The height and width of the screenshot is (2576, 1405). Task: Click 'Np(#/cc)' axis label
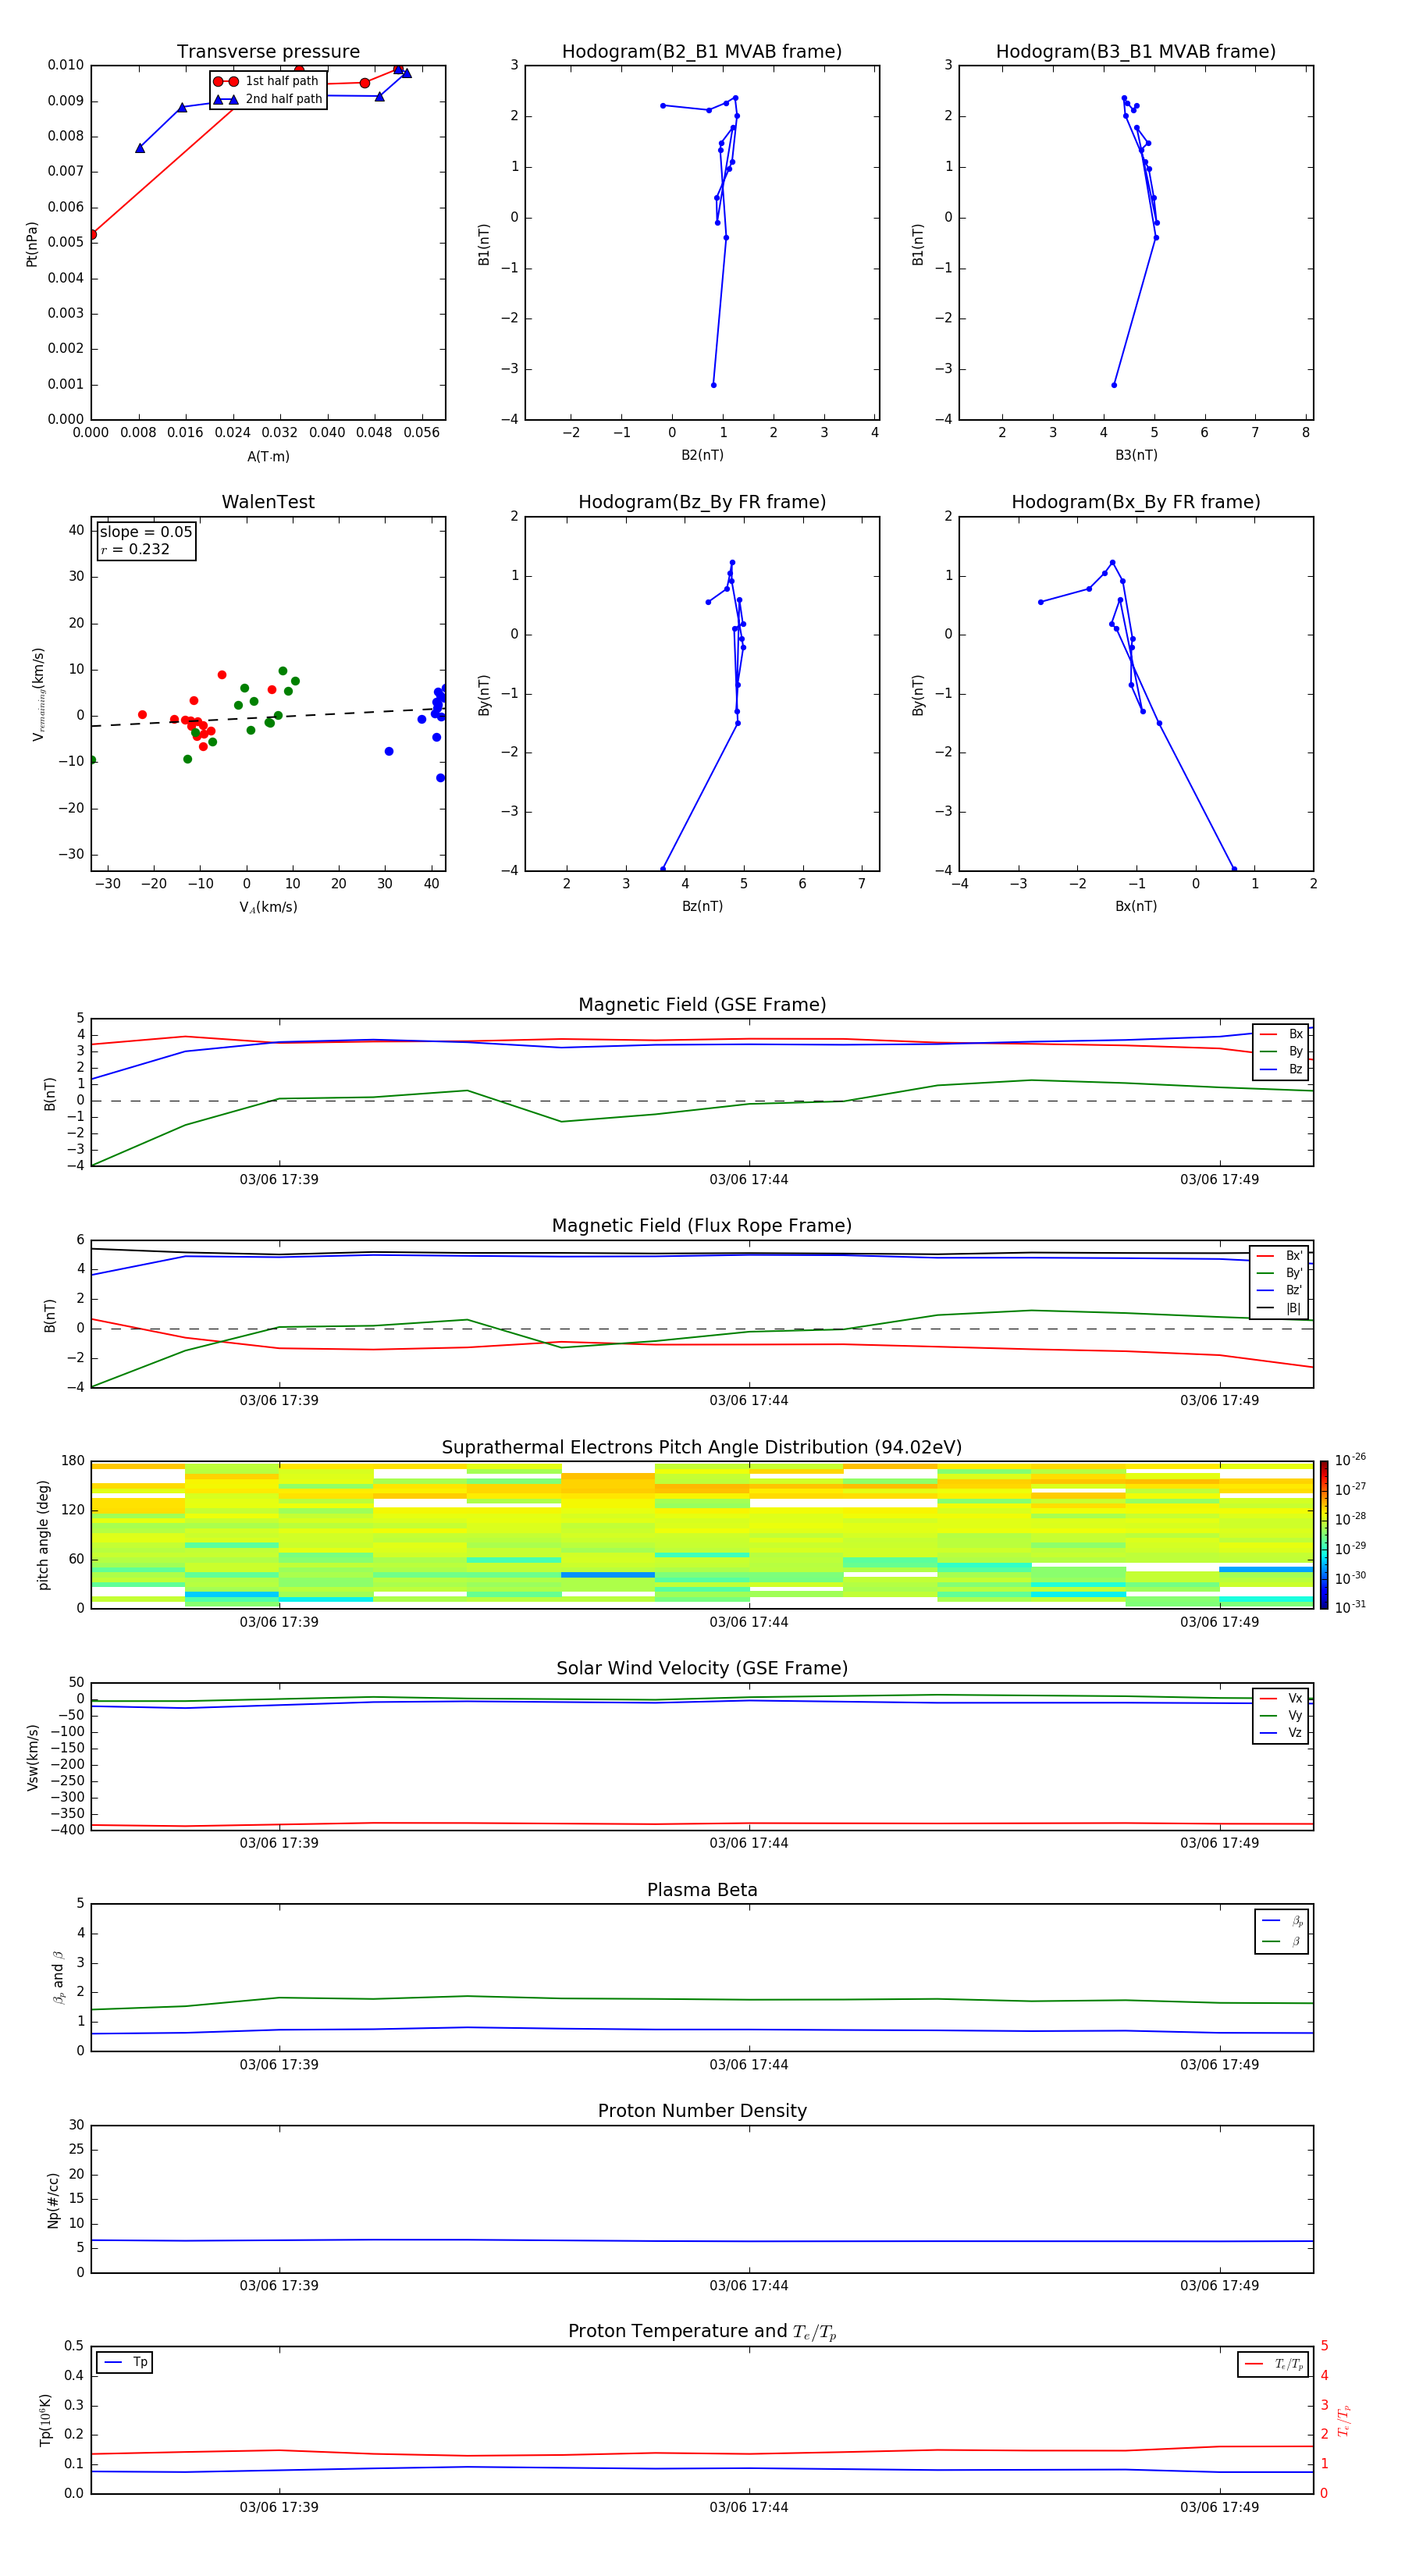tap(53, 2199)
